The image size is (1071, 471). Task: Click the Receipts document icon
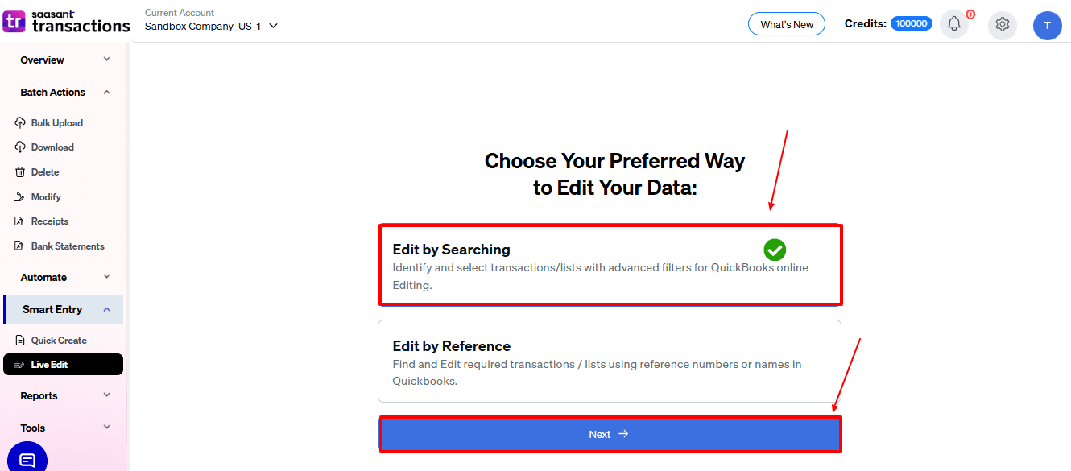(20, 221)
